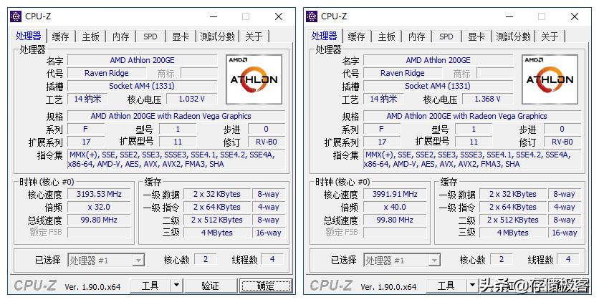Click the 扩展型号 value 11 in left window
The image size is (599, 302).
[x=178, y=142]
